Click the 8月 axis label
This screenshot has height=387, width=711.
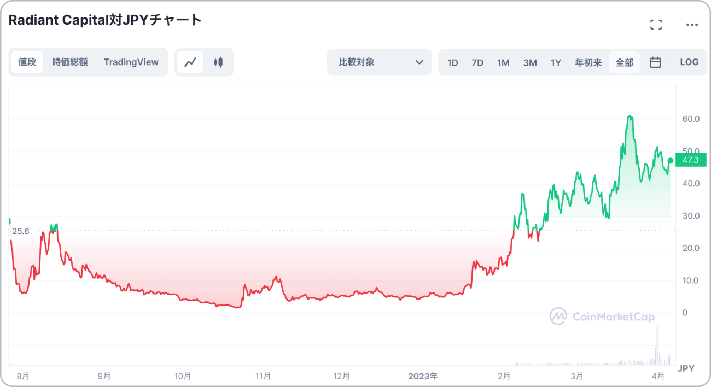[24, 376]
